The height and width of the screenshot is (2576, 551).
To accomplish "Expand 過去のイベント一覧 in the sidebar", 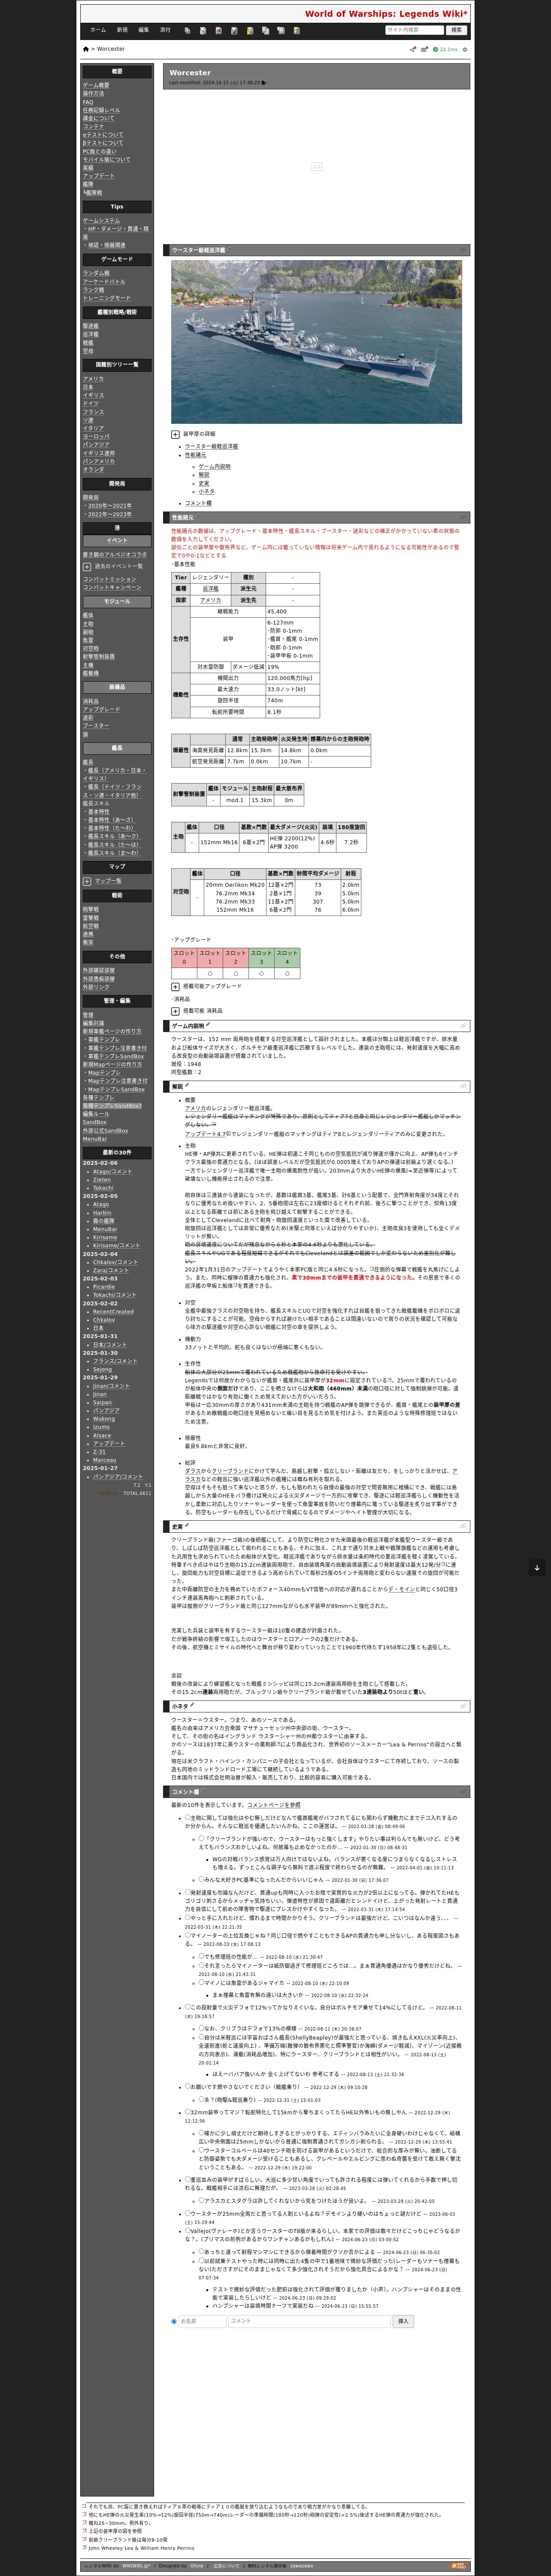I will click(87, 566).
